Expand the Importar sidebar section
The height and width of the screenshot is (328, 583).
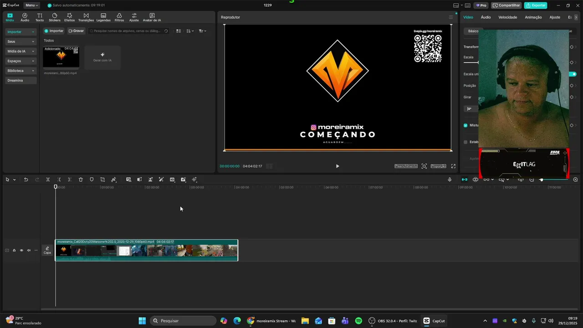pos(20,32)
